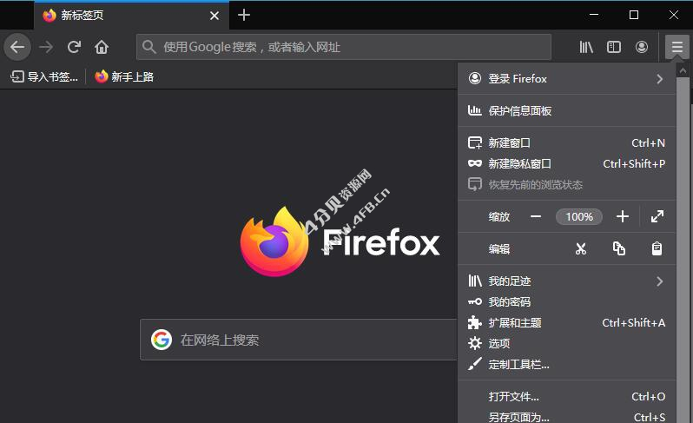
Task: Toggle full screen mode icon
Action: point(657,216)
